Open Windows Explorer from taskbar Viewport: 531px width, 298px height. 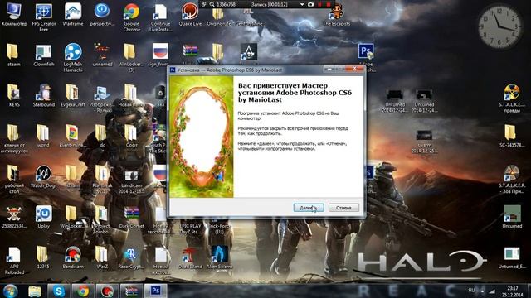point(35,291)
